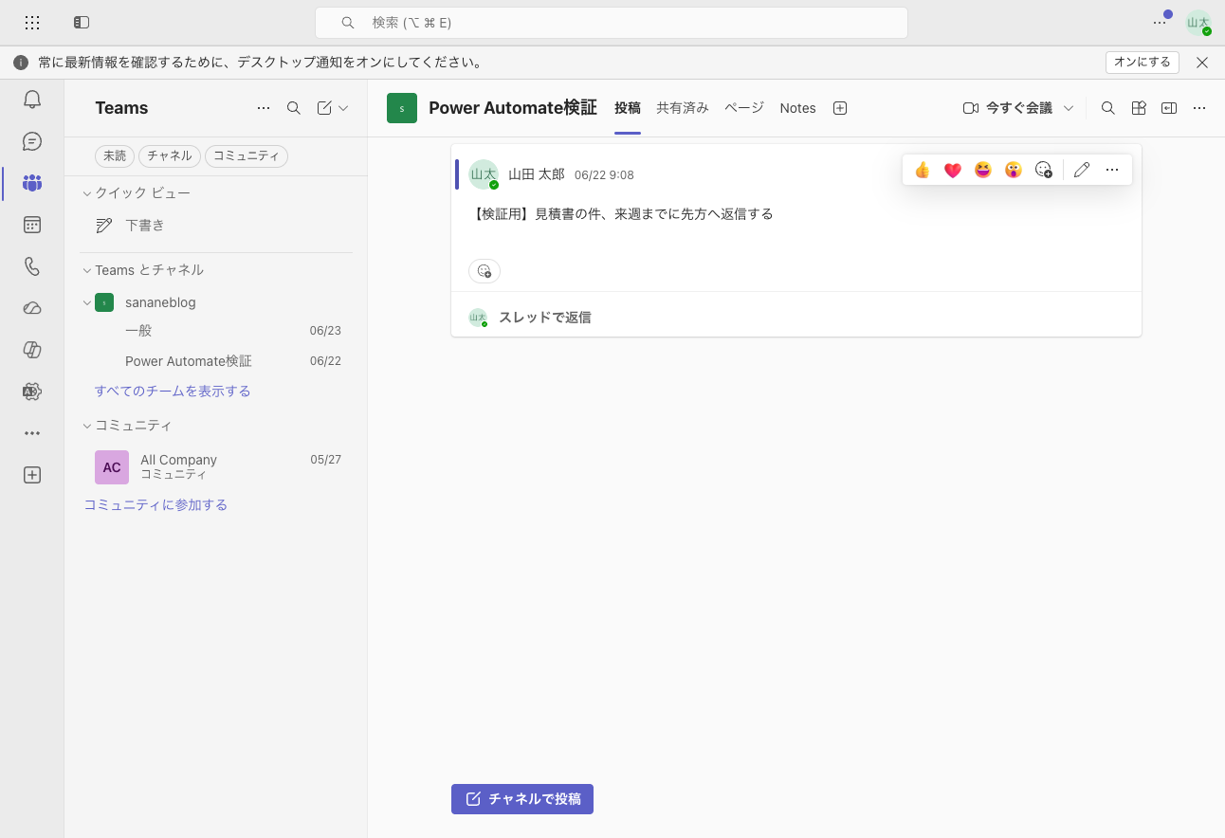Open message more options ellipsis

pyautogui.click(x=1112, y=170)
